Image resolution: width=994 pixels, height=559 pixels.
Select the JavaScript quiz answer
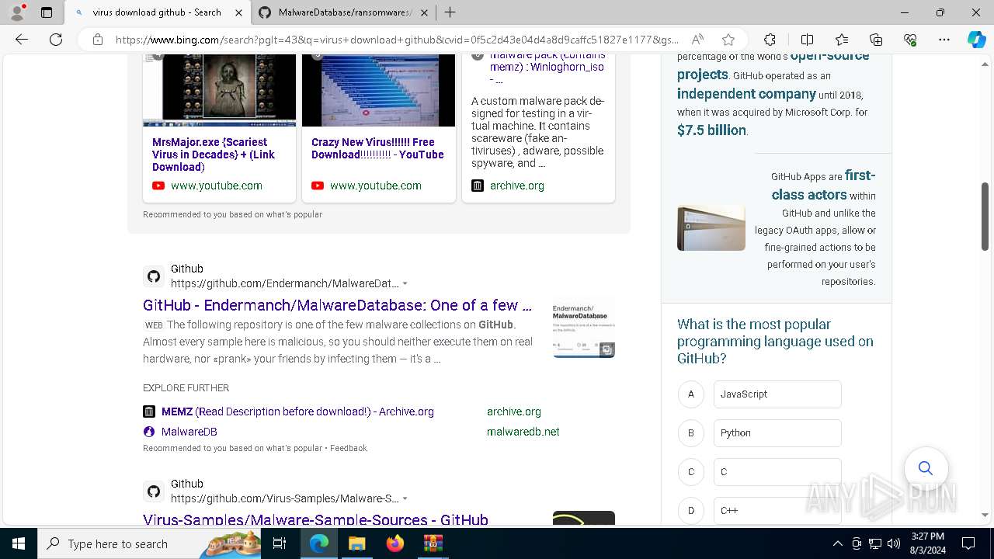[777, 394]
